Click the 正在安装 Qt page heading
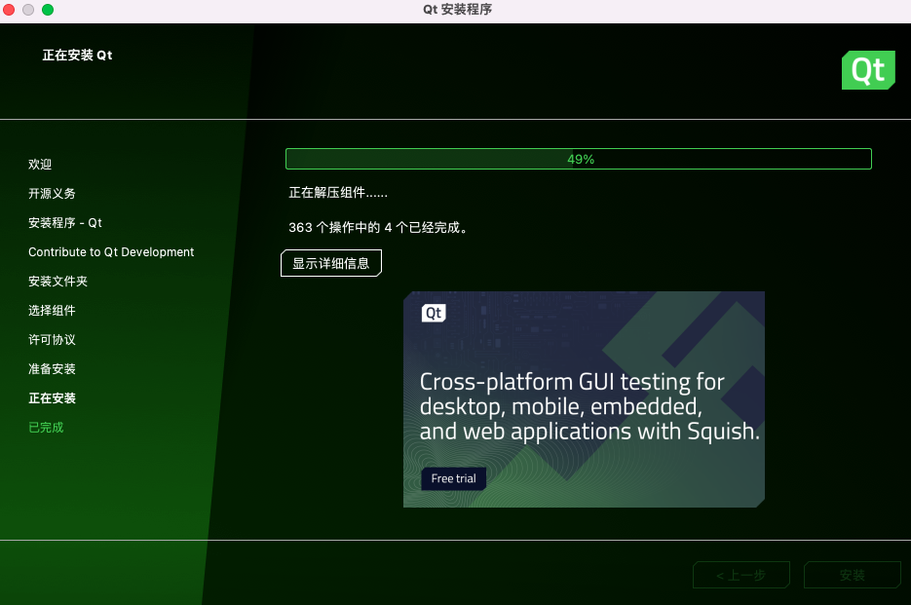Image resolution: width=911 pixels, height=605 pixels. click(x=77, y=56)
